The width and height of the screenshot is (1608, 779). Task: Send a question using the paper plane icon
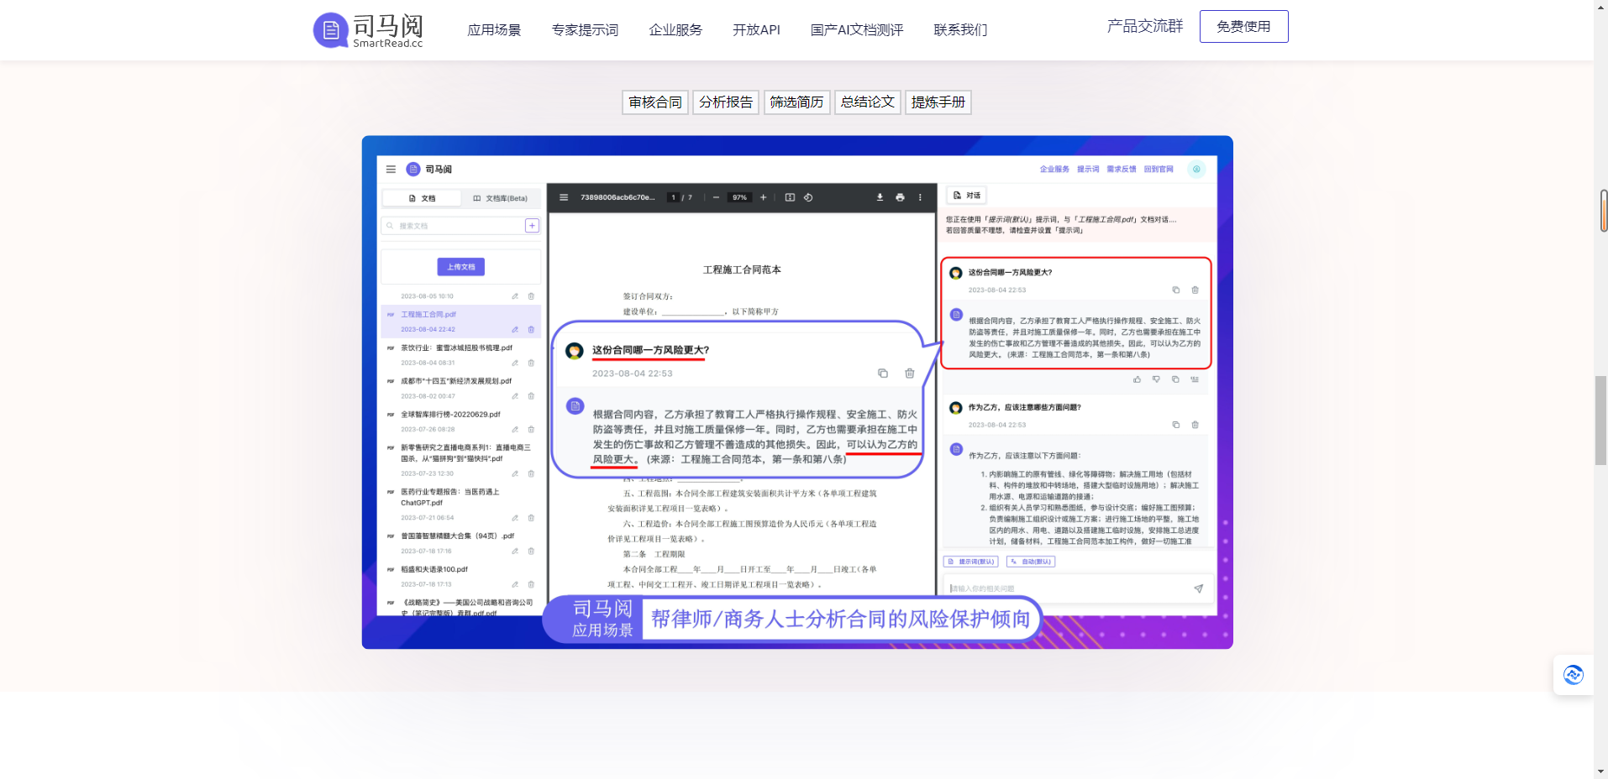point(1198,588)
